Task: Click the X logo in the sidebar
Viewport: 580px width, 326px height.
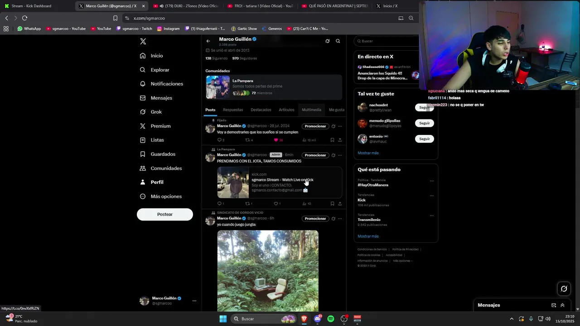Action: click(143, 41)
